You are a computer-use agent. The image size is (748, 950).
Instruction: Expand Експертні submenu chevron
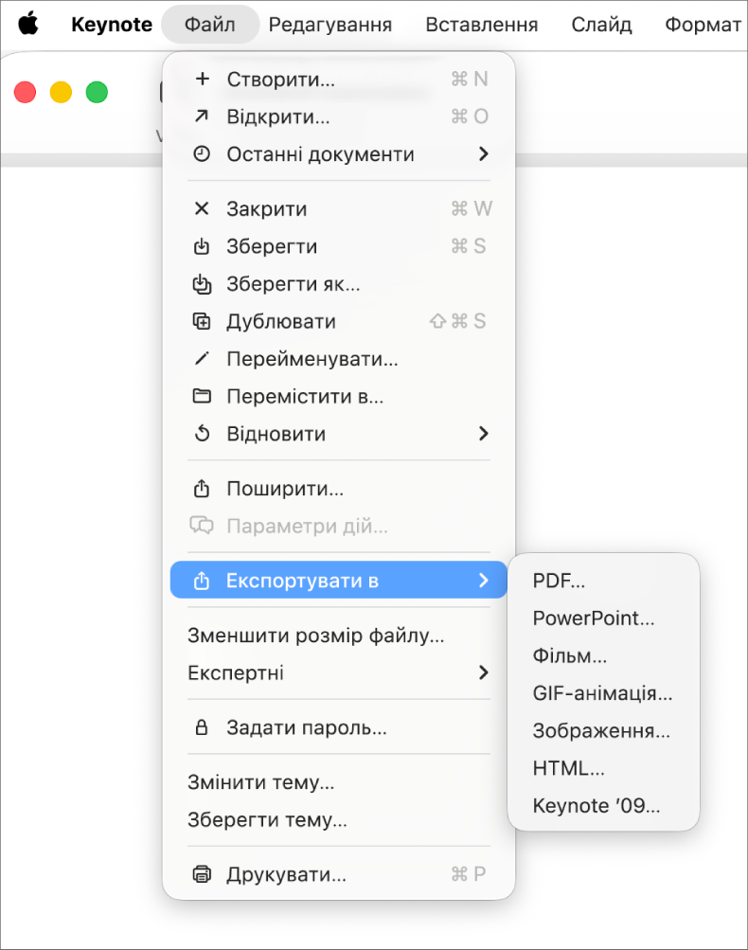point(483,672)
